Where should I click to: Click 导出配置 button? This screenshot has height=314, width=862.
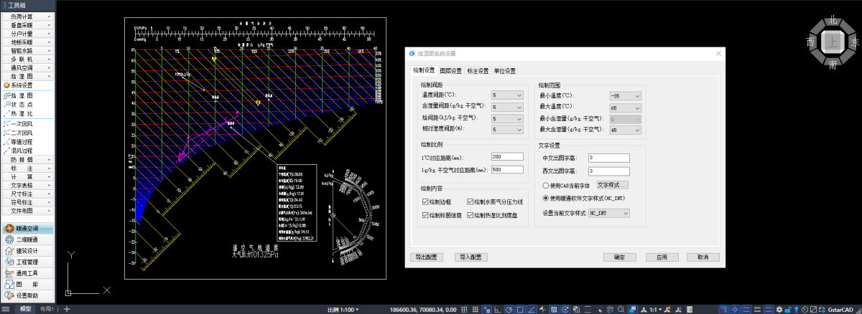(x=427, y=257)
